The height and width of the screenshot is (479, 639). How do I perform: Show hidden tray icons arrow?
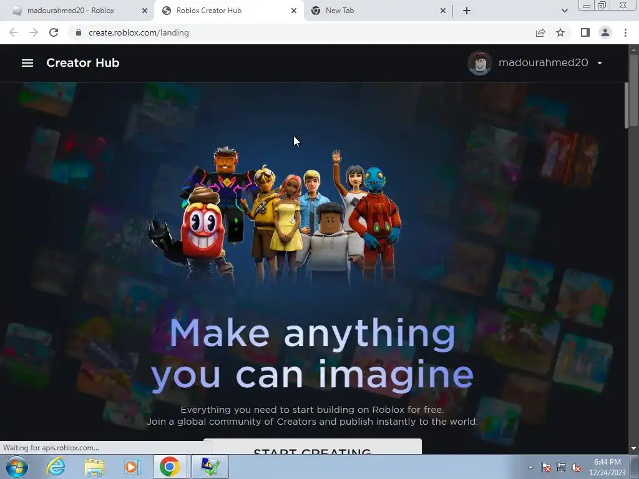coord(530,467)
